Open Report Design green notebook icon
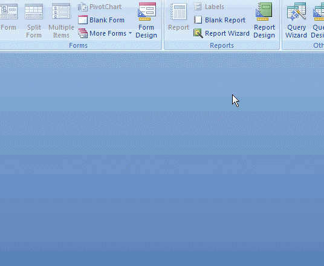The height and width of the screenshot is (266, 324). 264,11
